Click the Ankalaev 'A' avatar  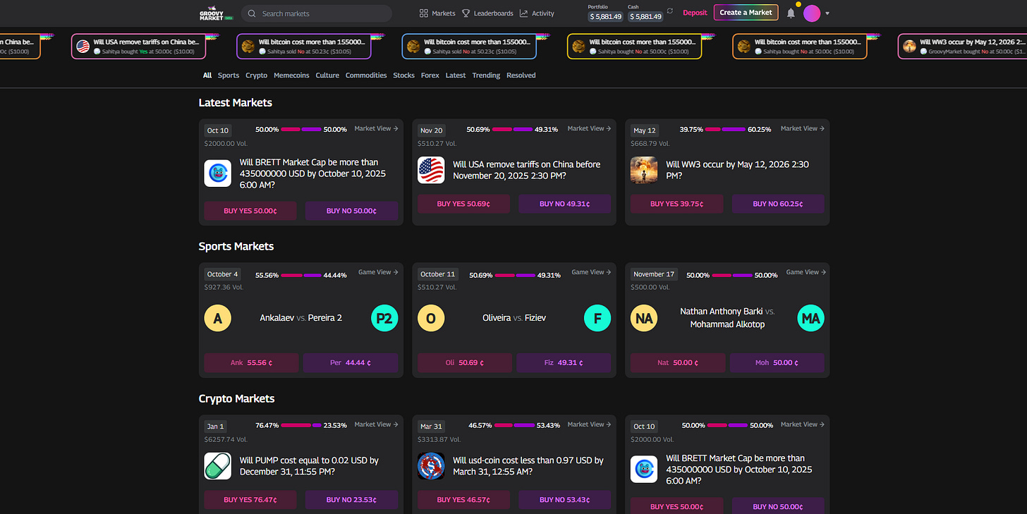[x=217, y=318]
